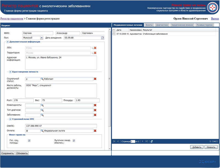Click the Страница page number field
220x168 pixels.
click(133, 141)
